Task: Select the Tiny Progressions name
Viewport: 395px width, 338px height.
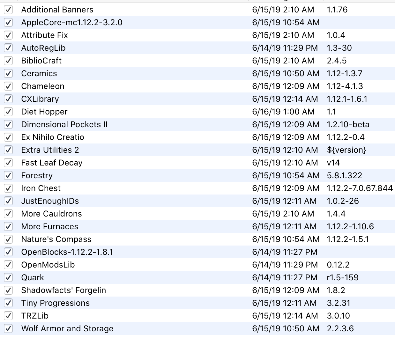Action: [56, 303]
